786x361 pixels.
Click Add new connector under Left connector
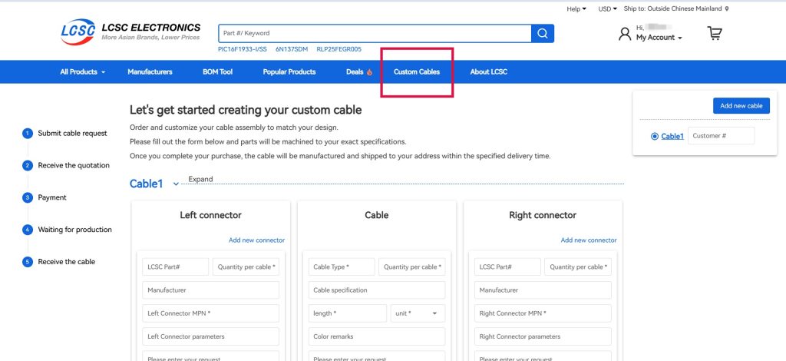pos(256,240)
